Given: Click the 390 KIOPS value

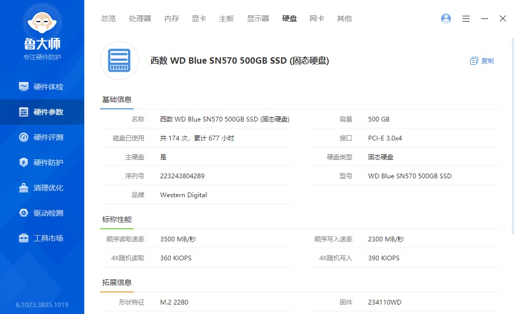Looking at the screenshot, I should [x=384, y=258].
